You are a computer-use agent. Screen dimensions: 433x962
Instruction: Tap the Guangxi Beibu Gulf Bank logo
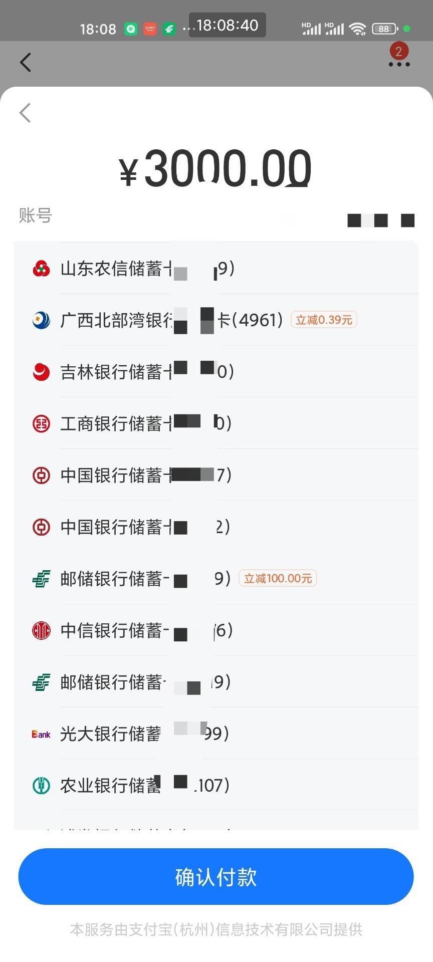coord(41,320)
